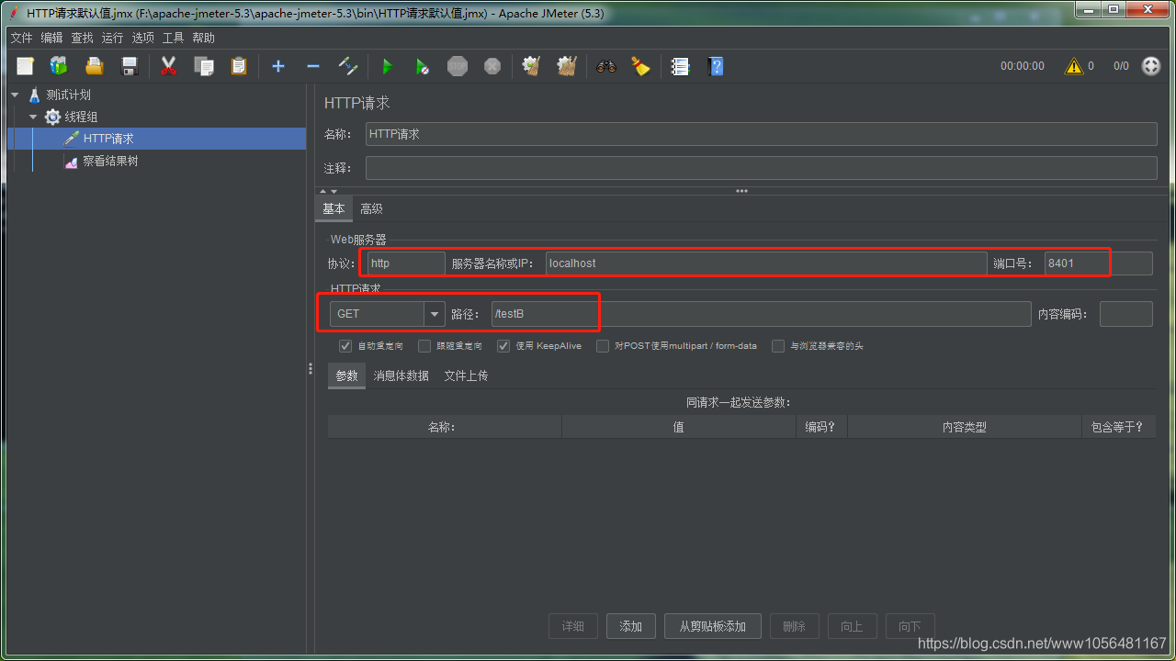Expand all nodes with plus icon
Viewport: 1176px width, 661px height.
[278, 66]
